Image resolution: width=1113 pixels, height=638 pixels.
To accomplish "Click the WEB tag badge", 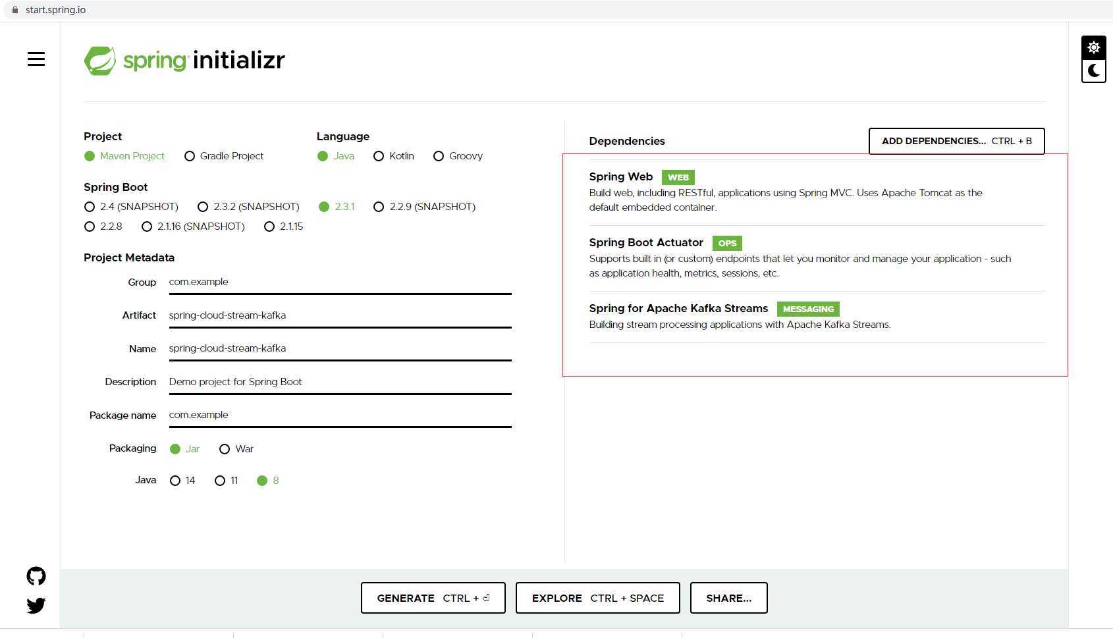I will point(678,177).
